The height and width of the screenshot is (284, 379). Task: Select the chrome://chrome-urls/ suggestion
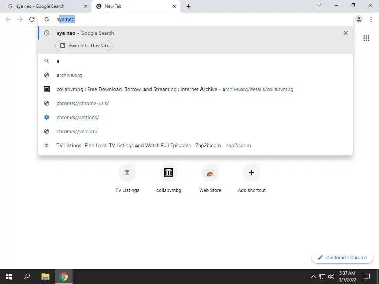(x=195, y=103)
